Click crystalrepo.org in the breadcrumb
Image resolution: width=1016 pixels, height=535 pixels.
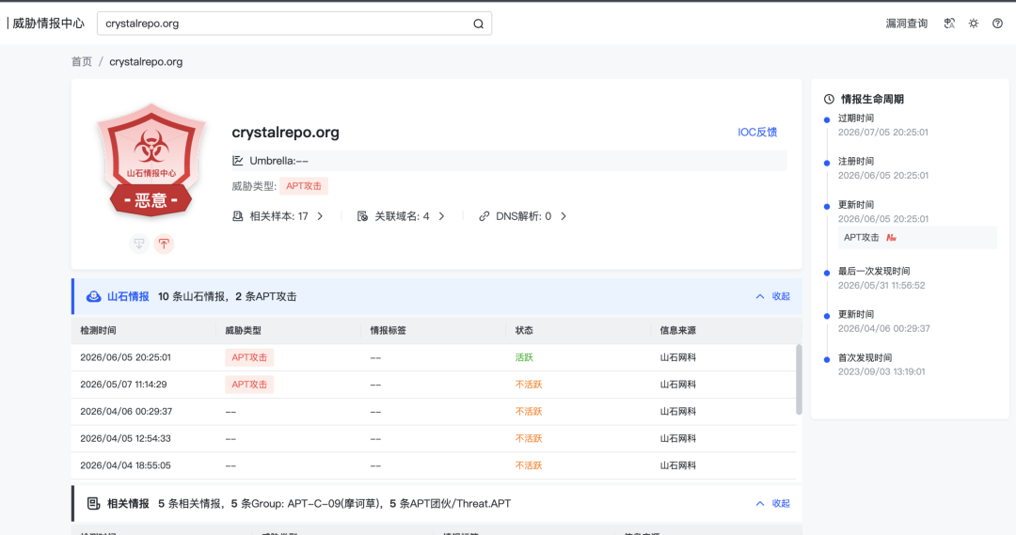coord(146,61)
